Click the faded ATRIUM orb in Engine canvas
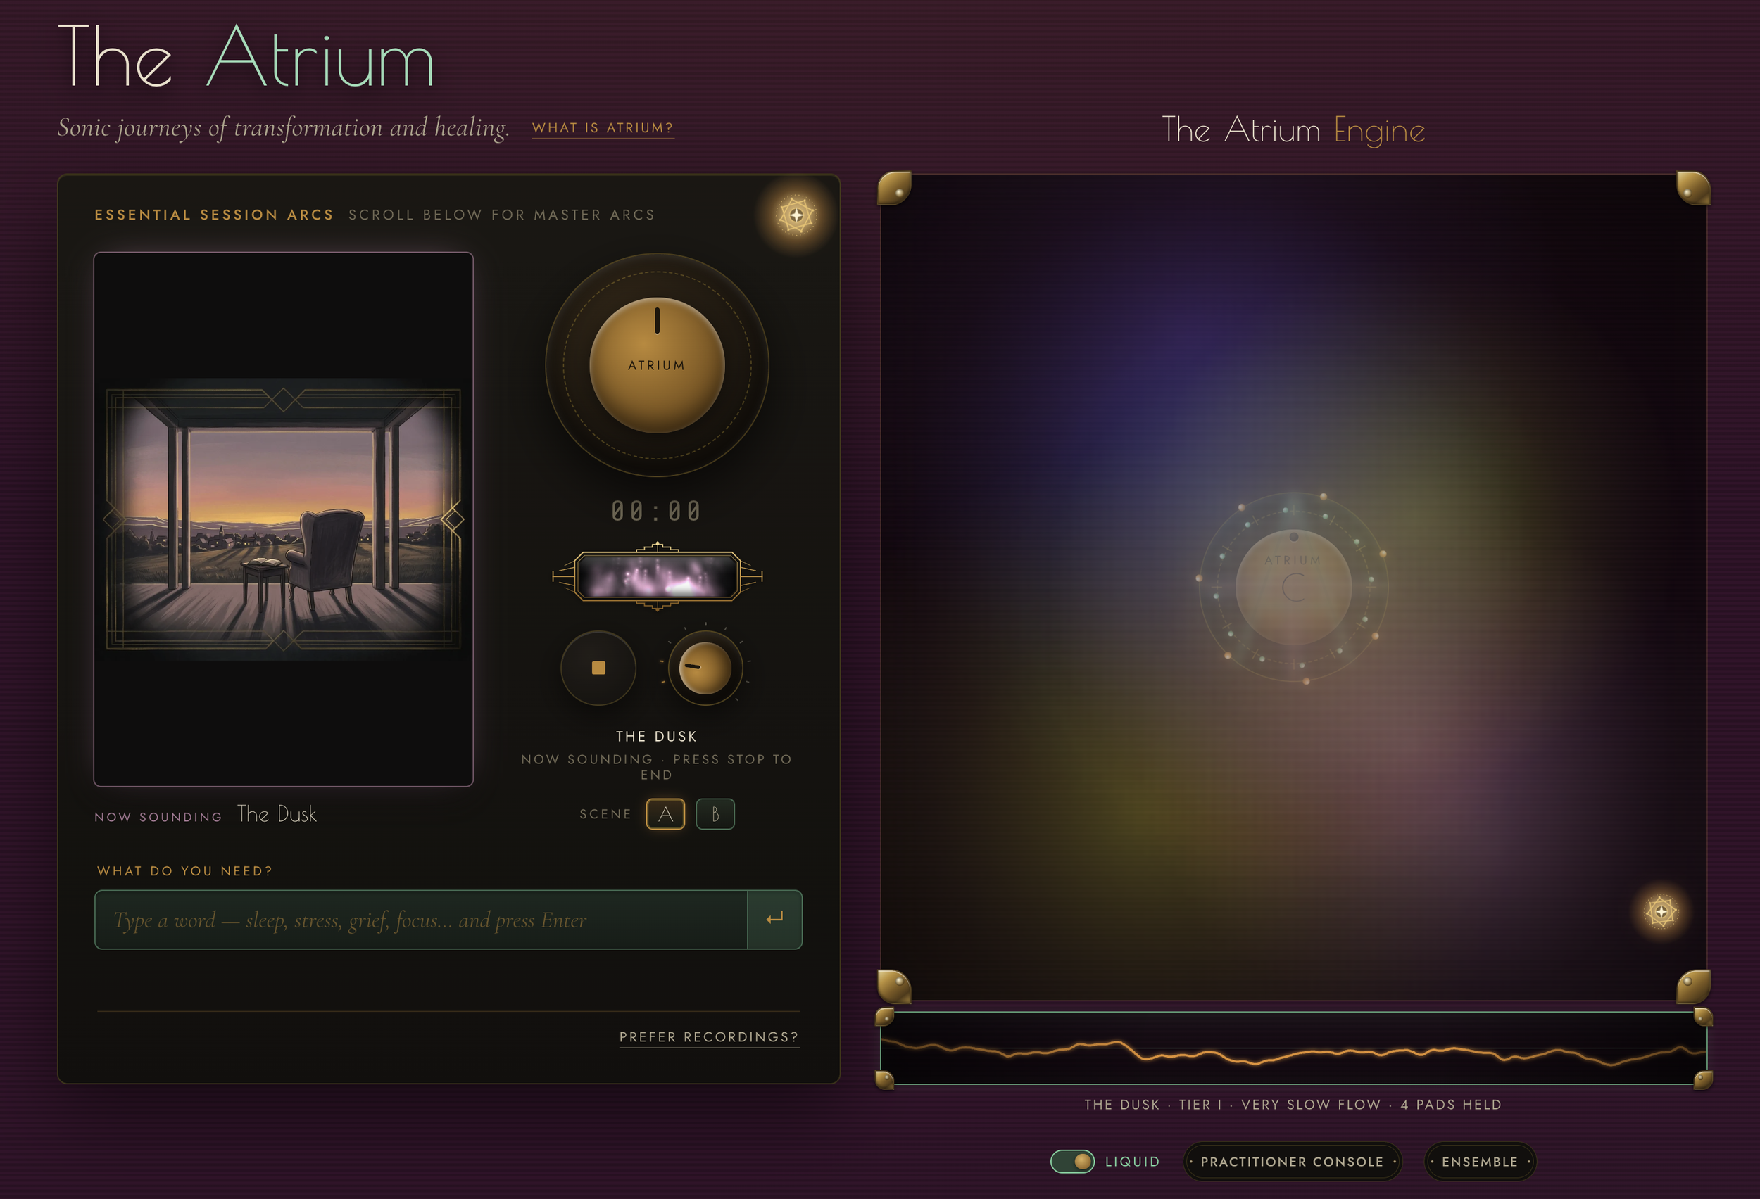Screen dimensions: 1760x1199 coord(1293,588)
